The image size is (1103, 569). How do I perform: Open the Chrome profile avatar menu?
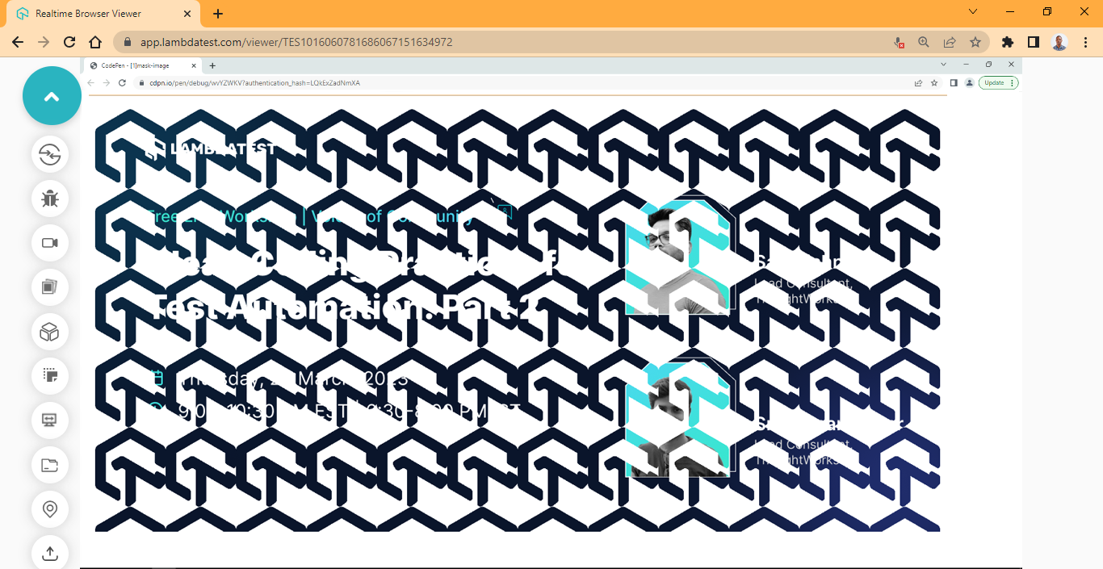(x=1060, y=42)
